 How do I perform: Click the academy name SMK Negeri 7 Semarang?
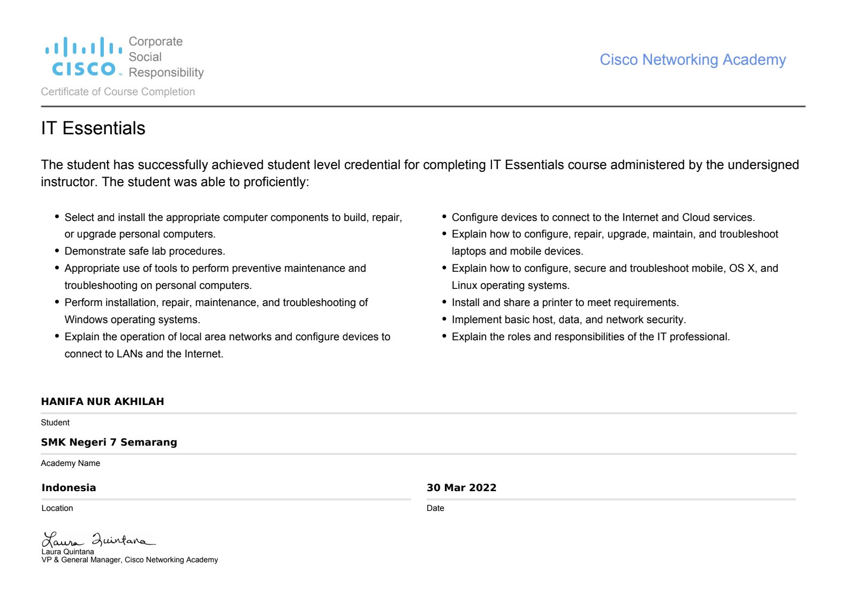click(109, 442)
